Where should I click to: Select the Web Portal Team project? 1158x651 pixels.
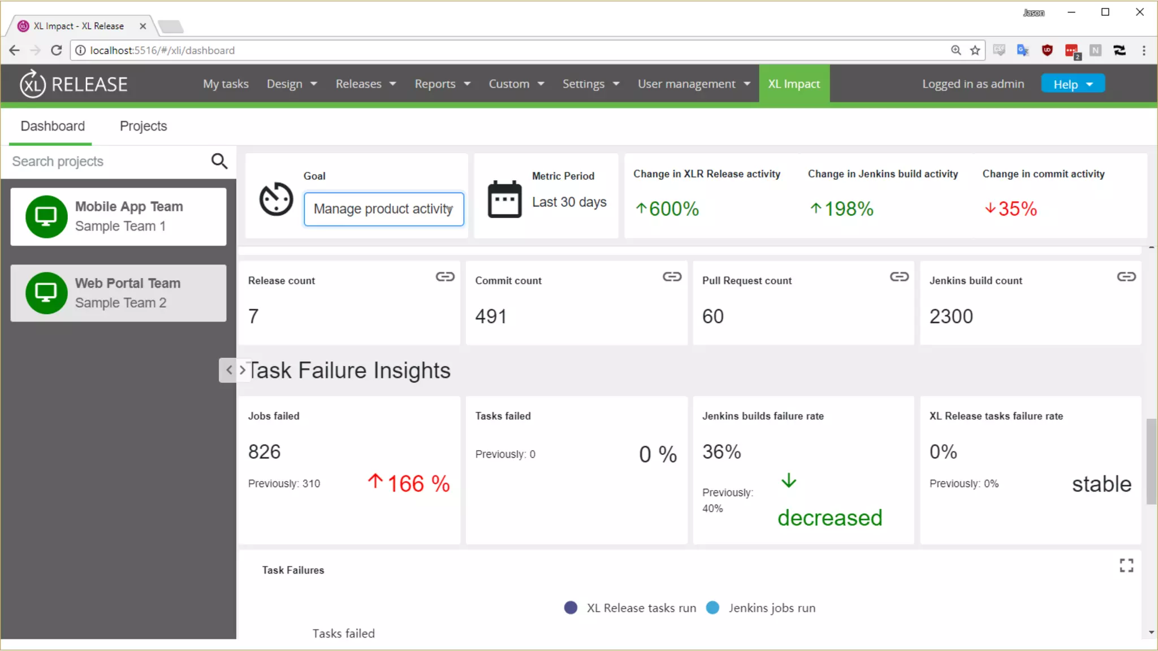click(x=118, y=293)
